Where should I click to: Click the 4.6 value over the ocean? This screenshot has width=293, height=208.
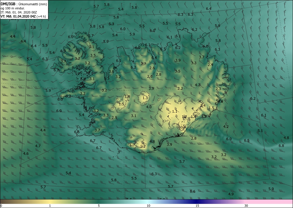26,153
